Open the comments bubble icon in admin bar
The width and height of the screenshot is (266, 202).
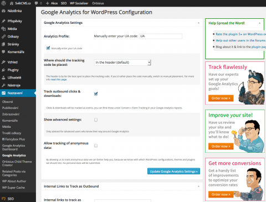[x=37, y=3]
